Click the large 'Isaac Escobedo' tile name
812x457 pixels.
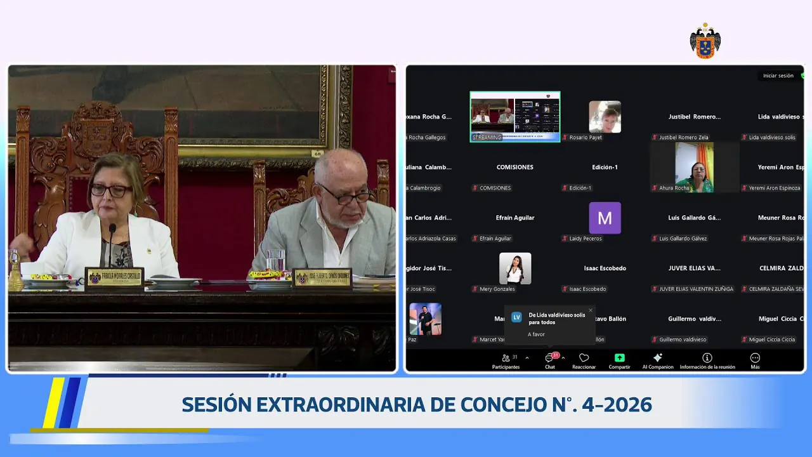pos(605,268)
